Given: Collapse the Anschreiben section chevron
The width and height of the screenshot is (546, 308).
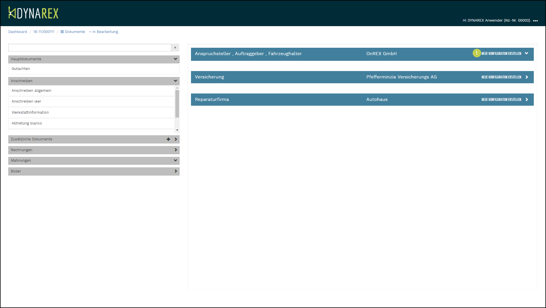Looking at the screenshot, I should click(x=175, y=81).
